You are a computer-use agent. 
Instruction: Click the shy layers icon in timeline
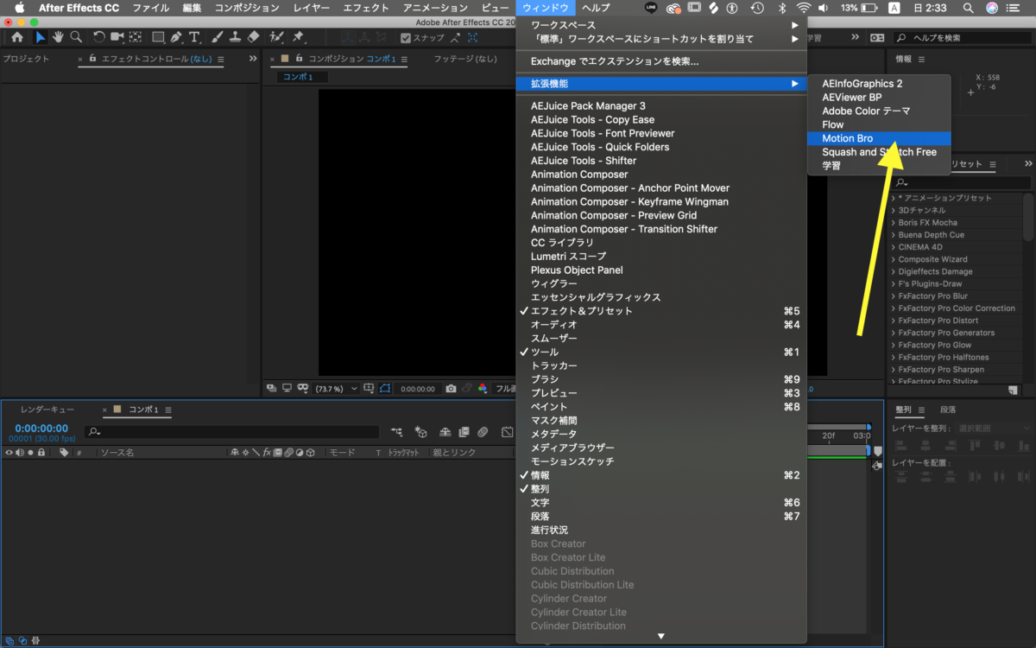[445, 431]
